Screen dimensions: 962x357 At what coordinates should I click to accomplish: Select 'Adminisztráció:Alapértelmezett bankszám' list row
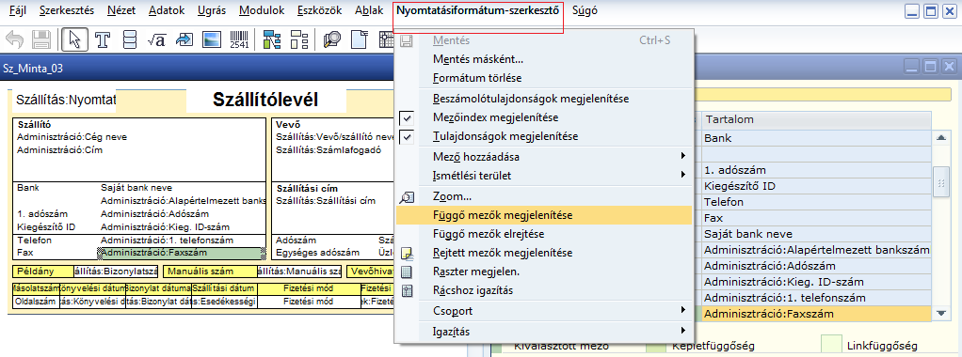point(816,250)
